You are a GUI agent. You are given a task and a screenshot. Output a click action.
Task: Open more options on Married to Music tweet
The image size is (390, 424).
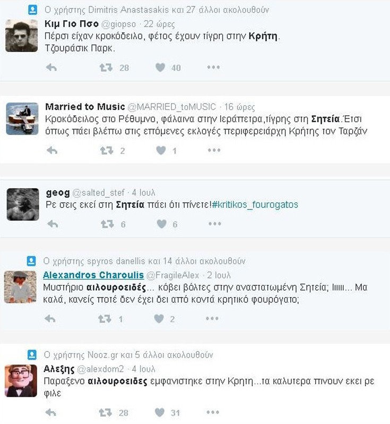213,150
